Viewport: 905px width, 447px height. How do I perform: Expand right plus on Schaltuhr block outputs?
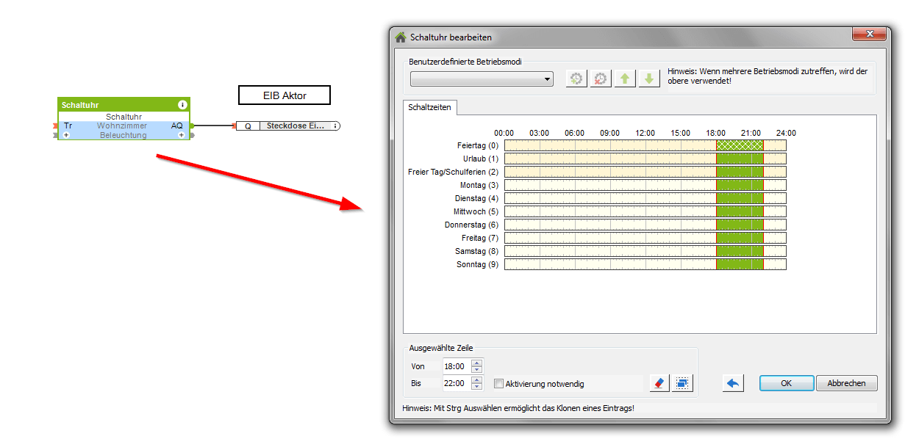[x=181, y=135]
